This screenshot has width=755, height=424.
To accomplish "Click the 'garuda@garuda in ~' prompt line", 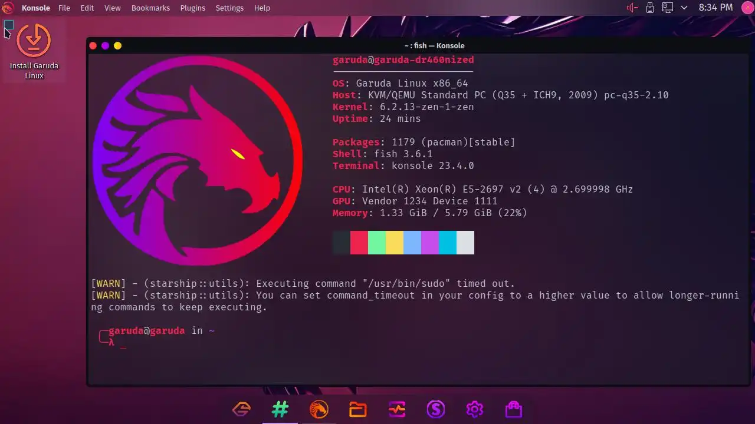I will (162, 330).
